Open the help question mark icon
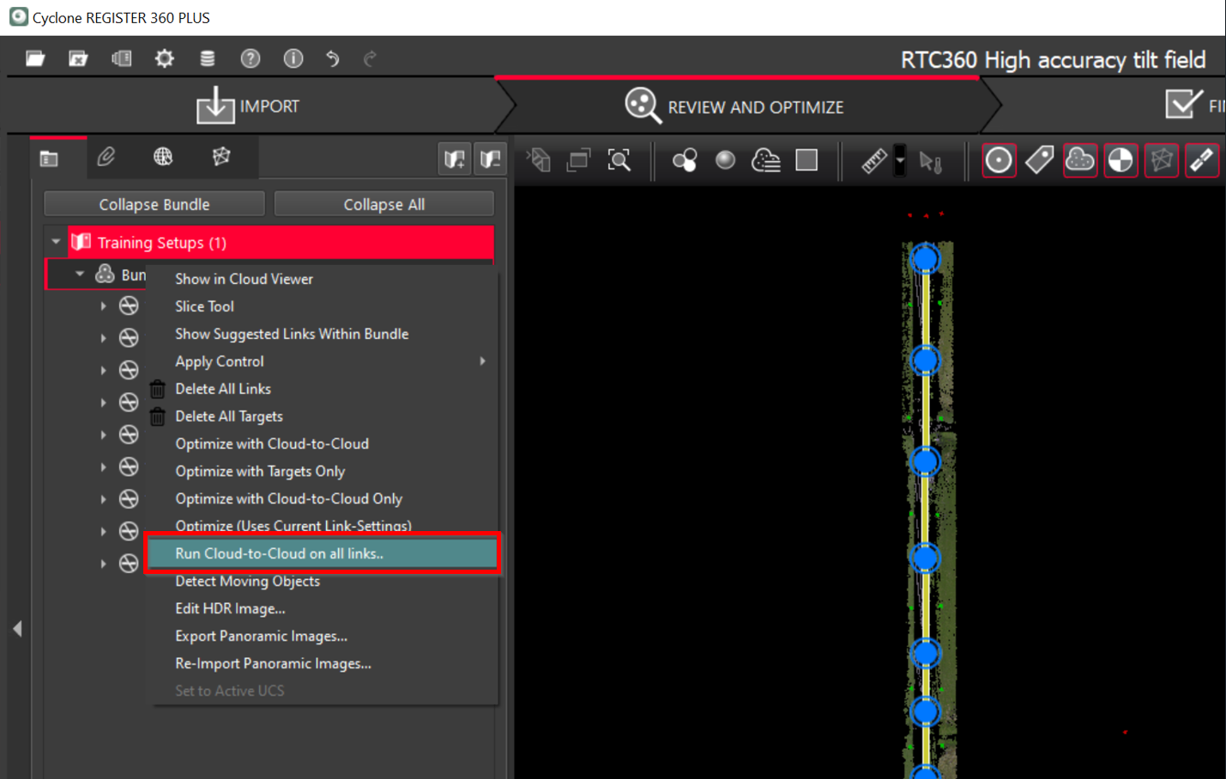This screenshot has width=1226, height=779. click(250, 58)
